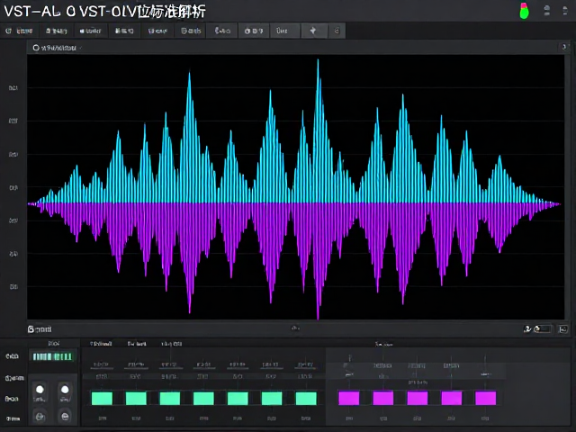
Task: Switch to the first tab above the green pads
Action: pos(101,344)
